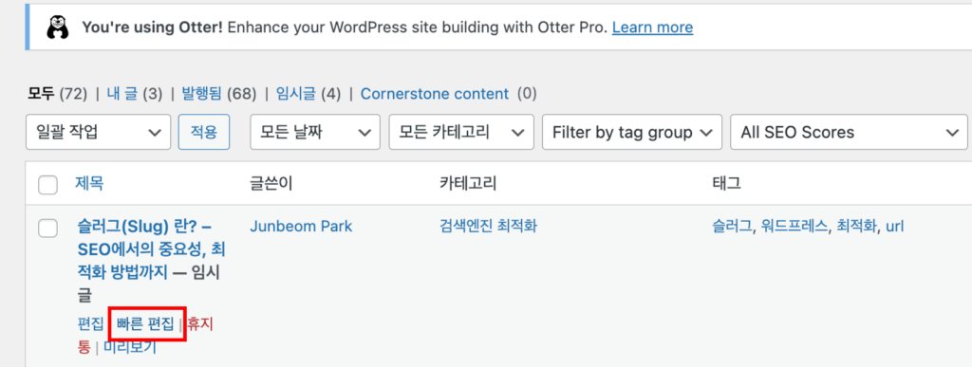Sort posts by the 제목 column header
Screen dimensions: 972x367
(89, 183)
